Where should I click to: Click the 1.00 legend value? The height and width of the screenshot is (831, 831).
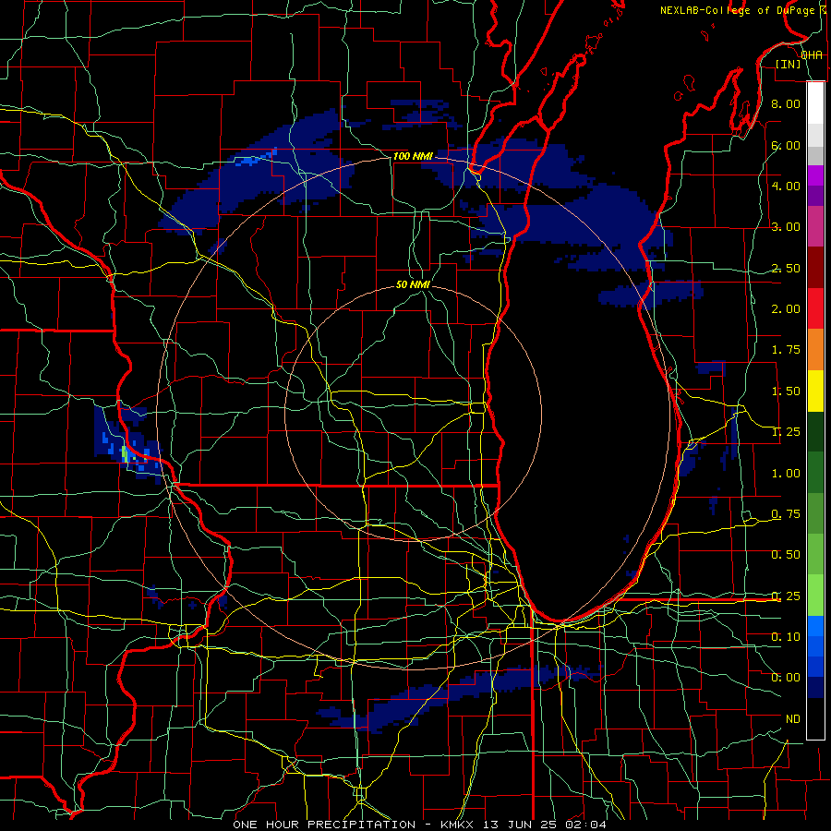(x=786, y=474)
